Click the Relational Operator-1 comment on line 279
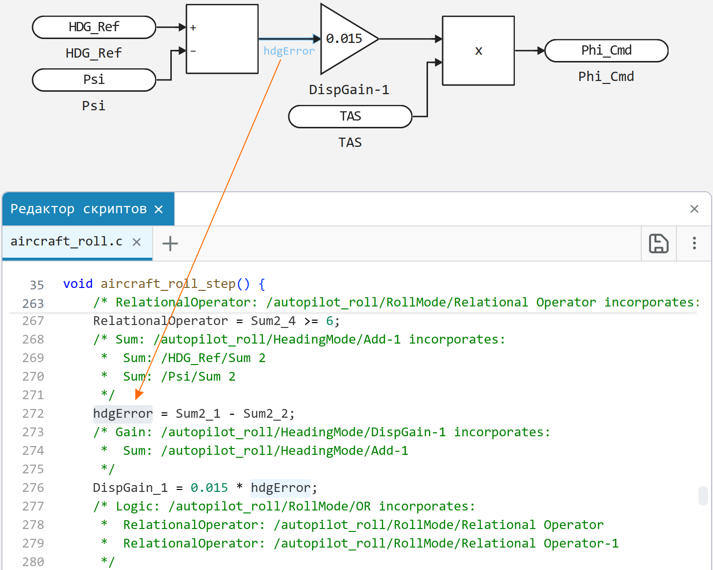 pos(371,544)
